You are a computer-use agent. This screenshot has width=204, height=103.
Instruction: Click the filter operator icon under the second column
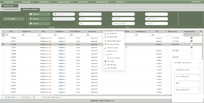23,35
